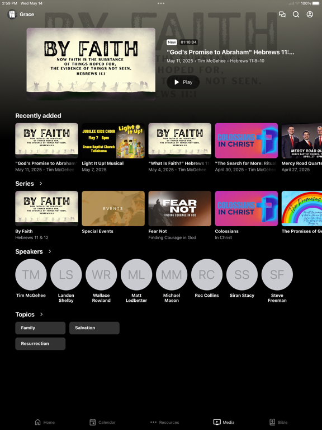This screenshot has width=322, height=430.
Task: Tap "God's Promise to Abraham" title in Recently added
Action: 46,163
